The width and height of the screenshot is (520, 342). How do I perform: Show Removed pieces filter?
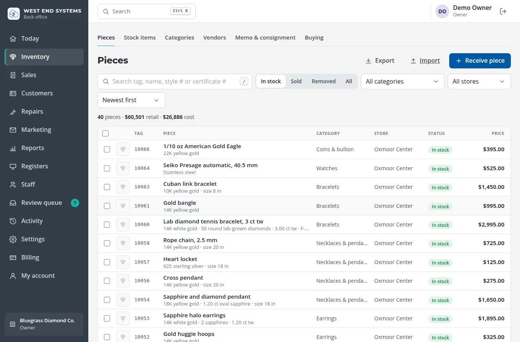click(324, 81)
